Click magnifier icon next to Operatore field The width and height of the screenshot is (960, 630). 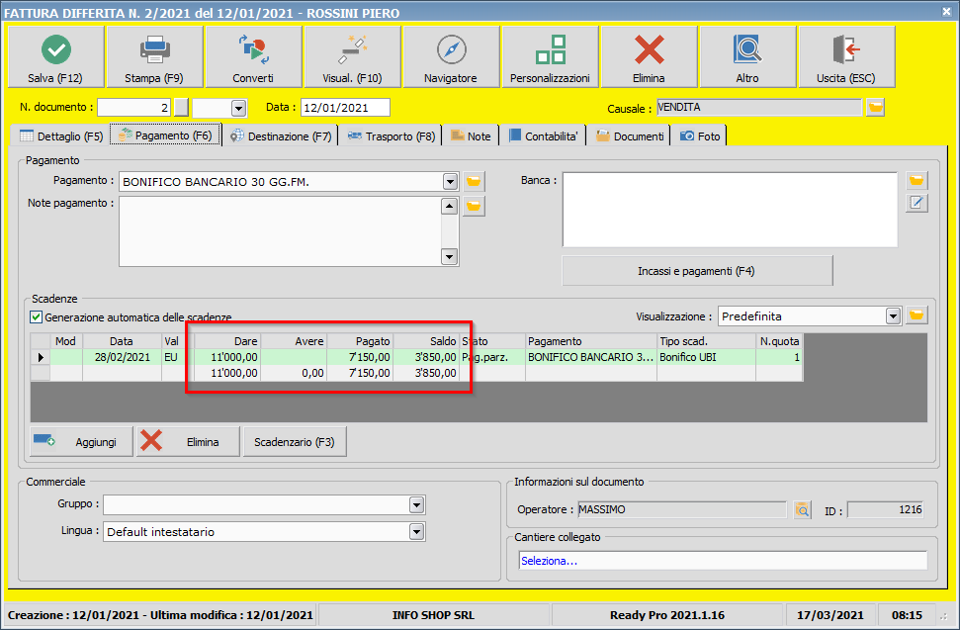point(803,510)
